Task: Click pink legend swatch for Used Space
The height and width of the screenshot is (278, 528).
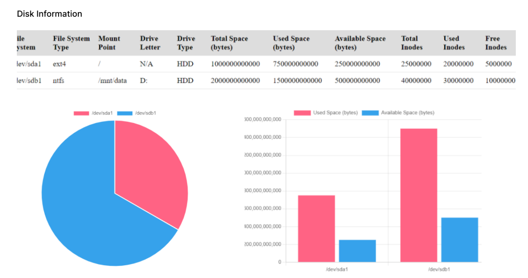Action: (302, 113)
